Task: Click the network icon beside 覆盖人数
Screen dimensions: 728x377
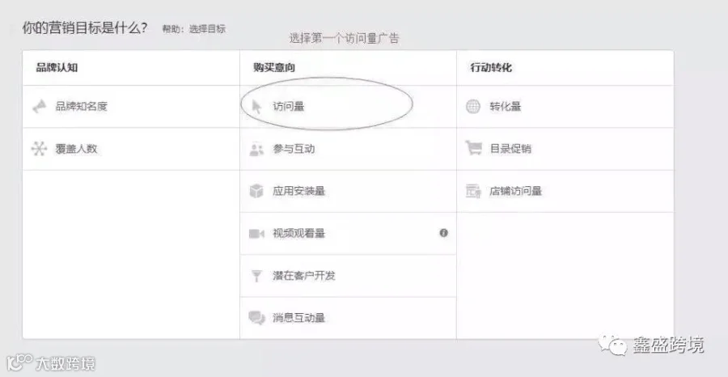Action: [x=39, y=149]
